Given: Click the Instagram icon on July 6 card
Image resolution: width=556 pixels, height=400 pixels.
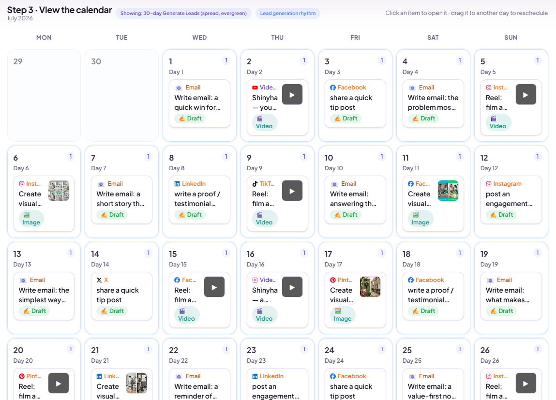Looking at the screenshot, I should pyautogui.click(x=22, y=184).
